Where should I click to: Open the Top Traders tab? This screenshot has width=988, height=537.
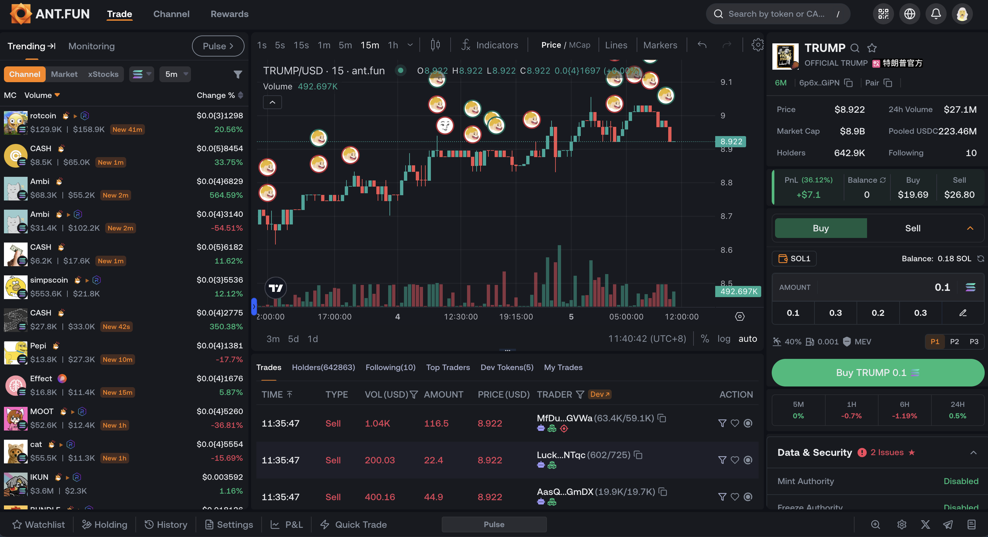point(448,367)
